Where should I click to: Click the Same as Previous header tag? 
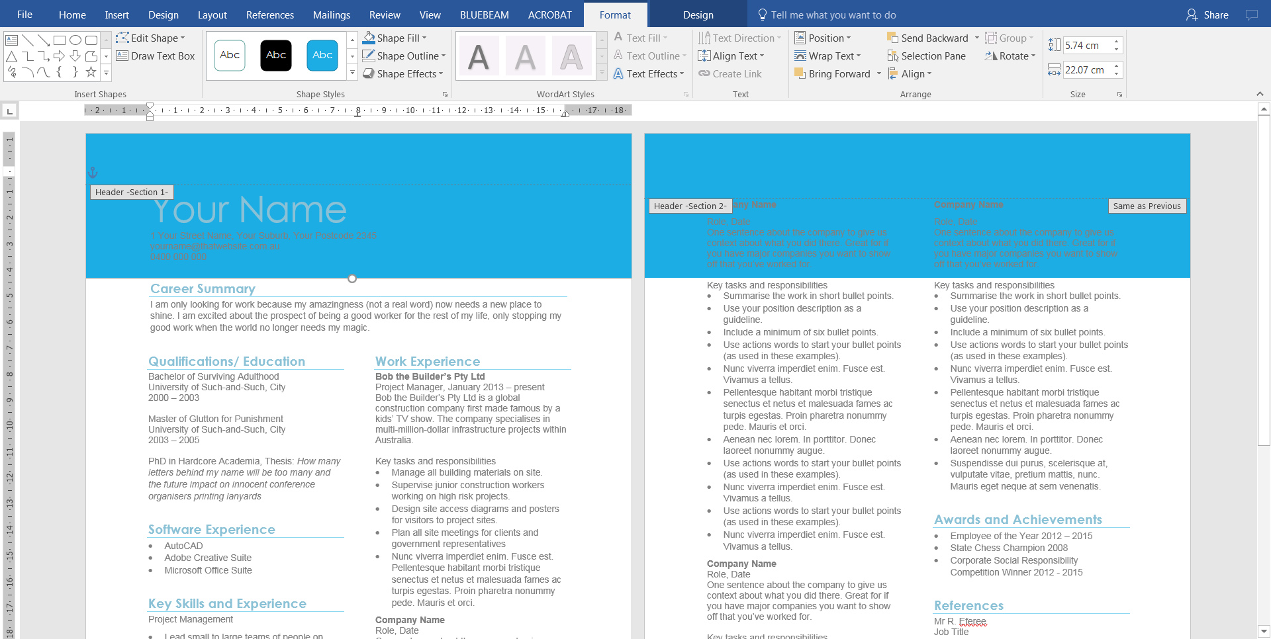(x=1147, y=206)
